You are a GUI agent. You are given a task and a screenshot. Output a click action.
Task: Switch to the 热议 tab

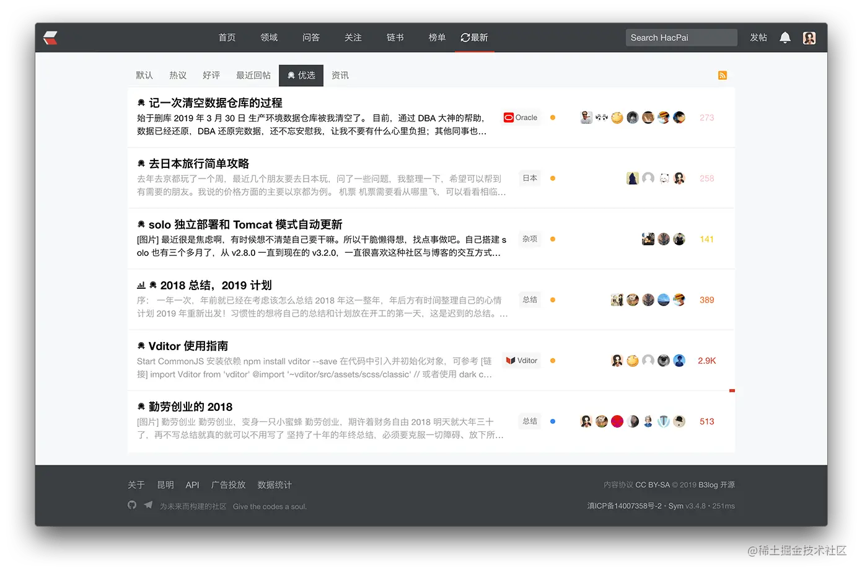coord(178,75)
